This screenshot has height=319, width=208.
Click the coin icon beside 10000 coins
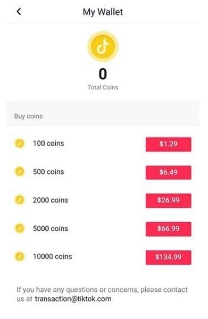[20, 257]
